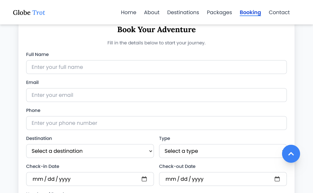Select the Phone number input box
The height and width of the screenshot is (193, 313).
coord(156,123)
